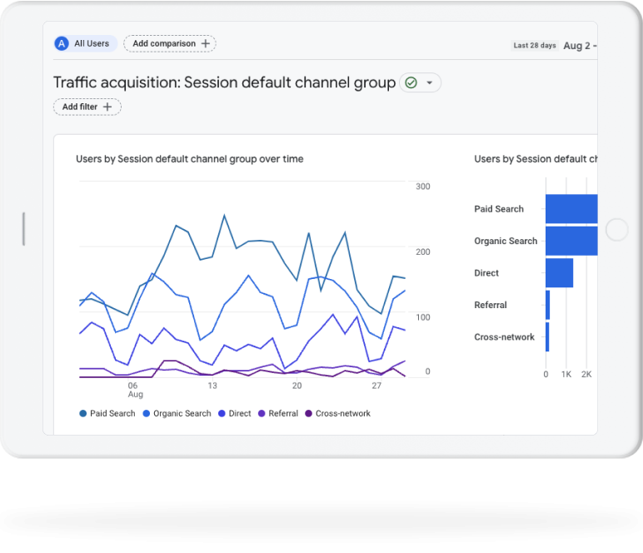Viewport: 643px width, 553px height.
Task: Click the plus icon in Add comparison
Action: 206,43
